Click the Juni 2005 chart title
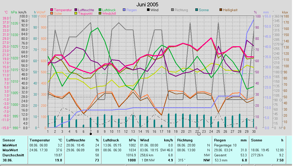The width and height of the screenshot is (293, 166). point(147,5)
